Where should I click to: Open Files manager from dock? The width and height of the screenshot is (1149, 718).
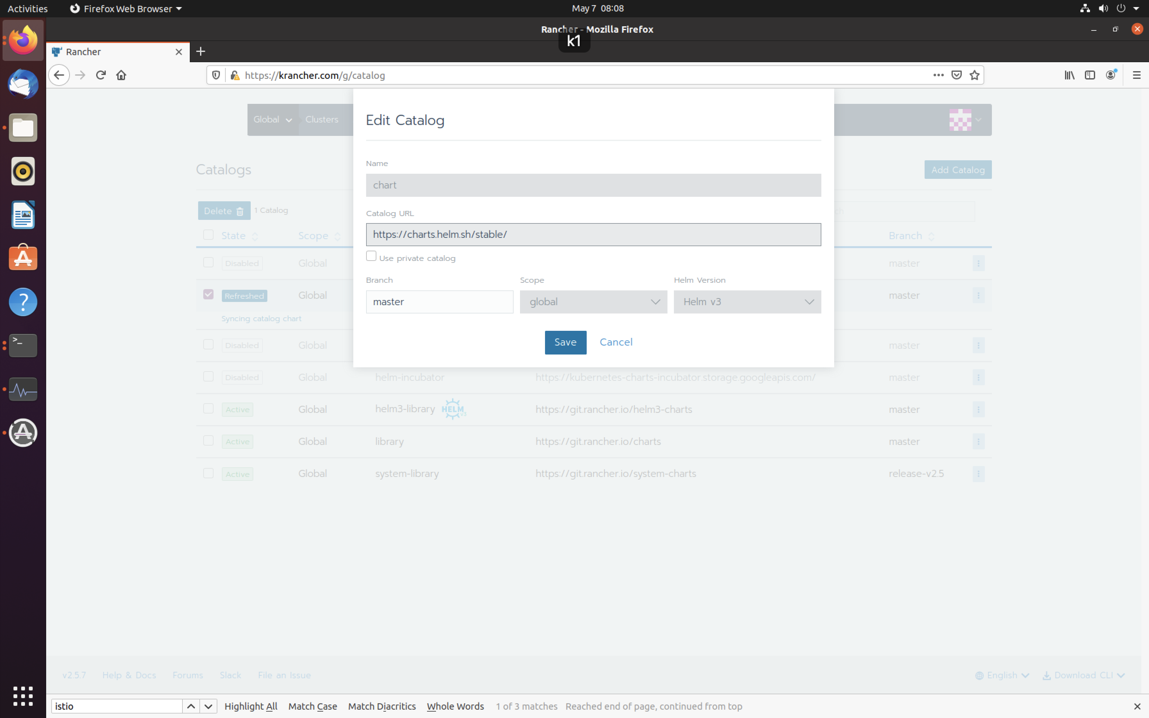23,127
